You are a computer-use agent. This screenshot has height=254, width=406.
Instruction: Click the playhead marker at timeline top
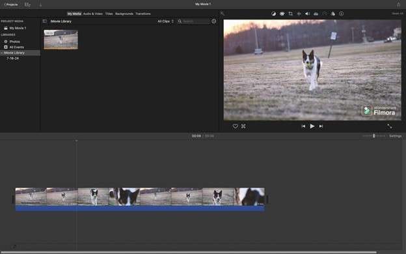coord(76,141)
